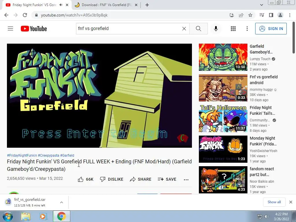Open the Chrome three-dot menu
This screenshot has width=296, height=222.
(x=290, y=15)
